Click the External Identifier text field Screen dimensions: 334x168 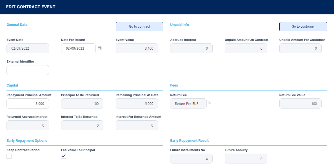pos(28,70)
